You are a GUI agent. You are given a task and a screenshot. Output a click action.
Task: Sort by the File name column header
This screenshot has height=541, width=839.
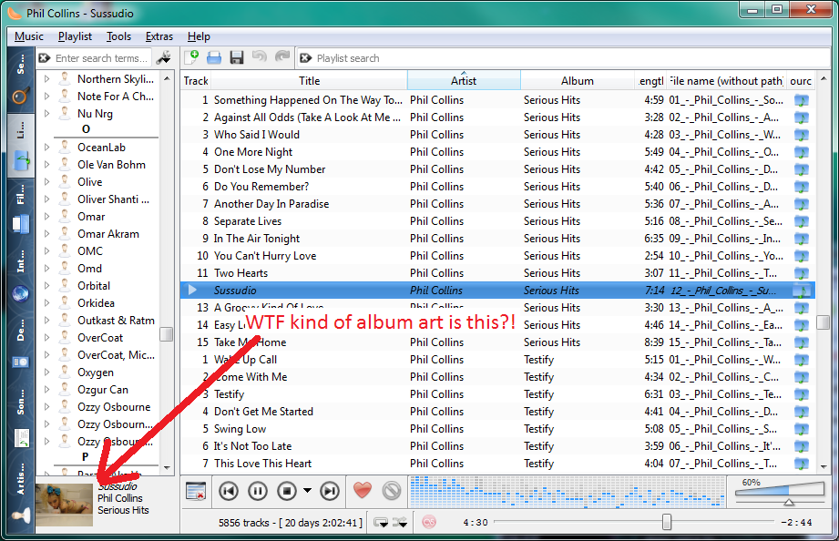[726, 81]
